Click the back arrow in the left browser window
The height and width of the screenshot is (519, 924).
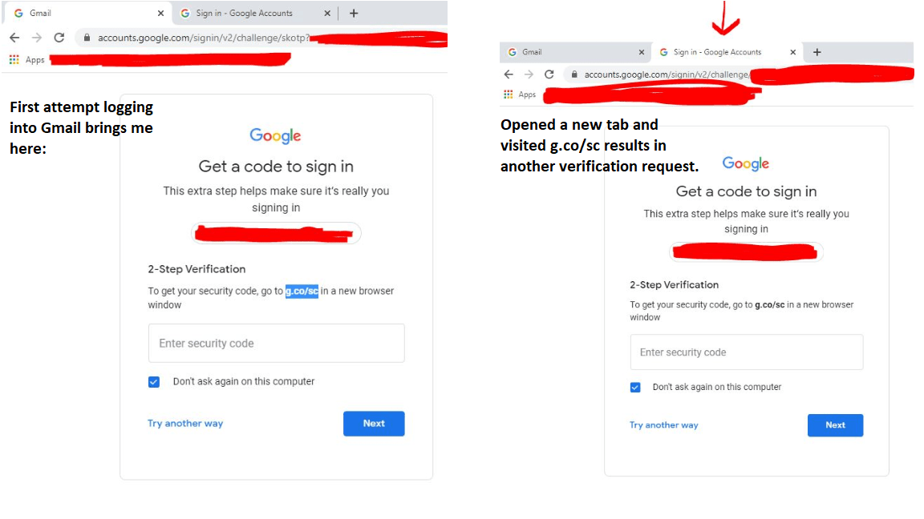point(14,37)
